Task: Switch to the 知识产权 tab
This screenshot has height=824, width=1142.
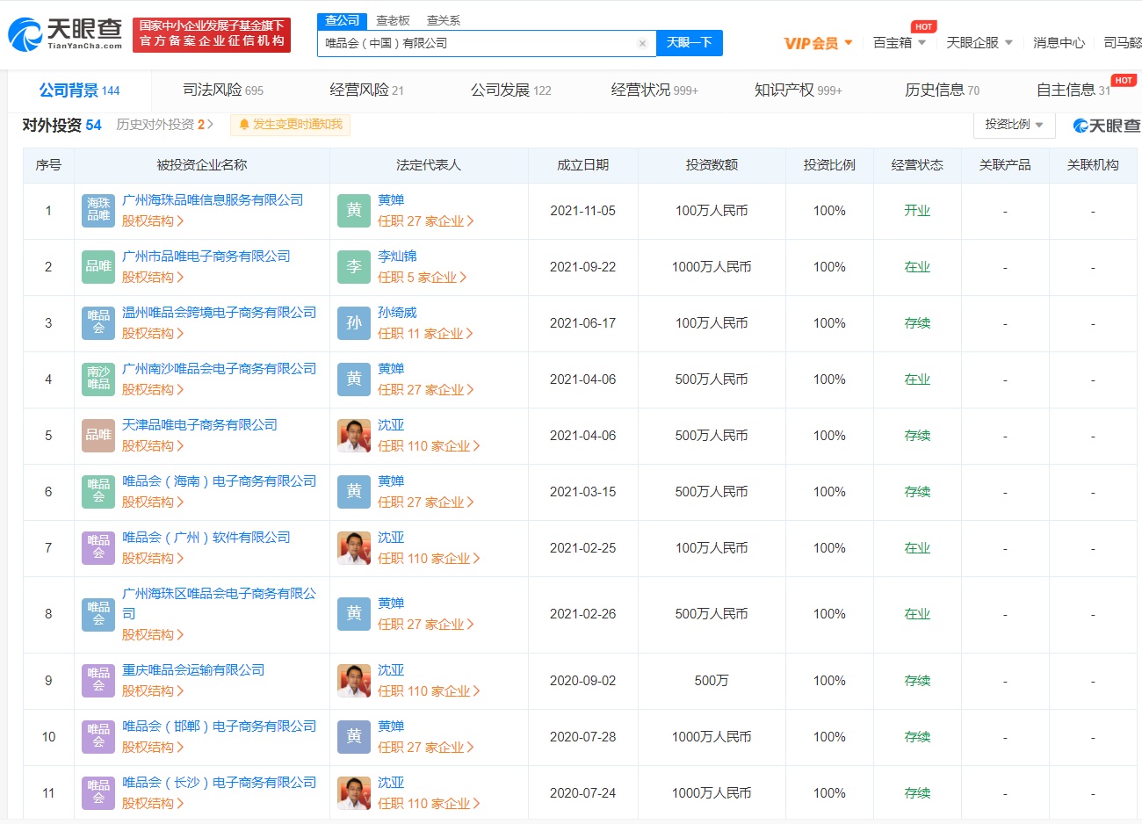Action: pyautogui.click(x=798, y=90)
